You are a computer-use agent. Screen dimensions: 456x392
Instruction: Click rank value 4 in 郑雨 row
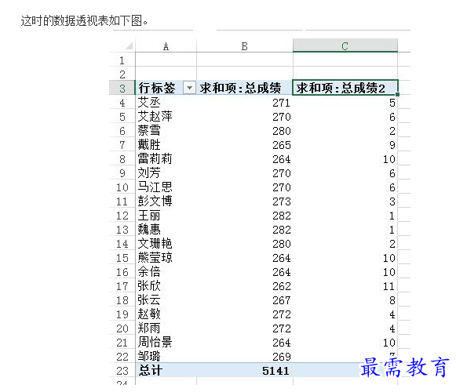(392, 328)
